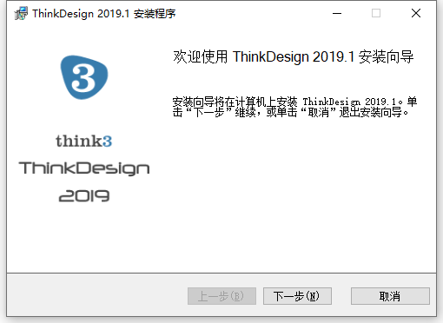Click the 2019 text under ThinkDesign

[84, 196]
